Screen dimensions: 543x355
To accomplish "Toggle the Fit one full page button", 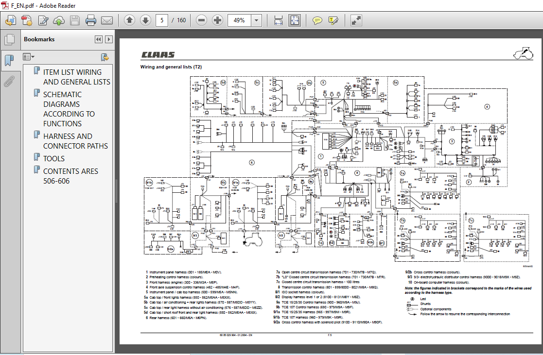I will click(x=295, y=21).
